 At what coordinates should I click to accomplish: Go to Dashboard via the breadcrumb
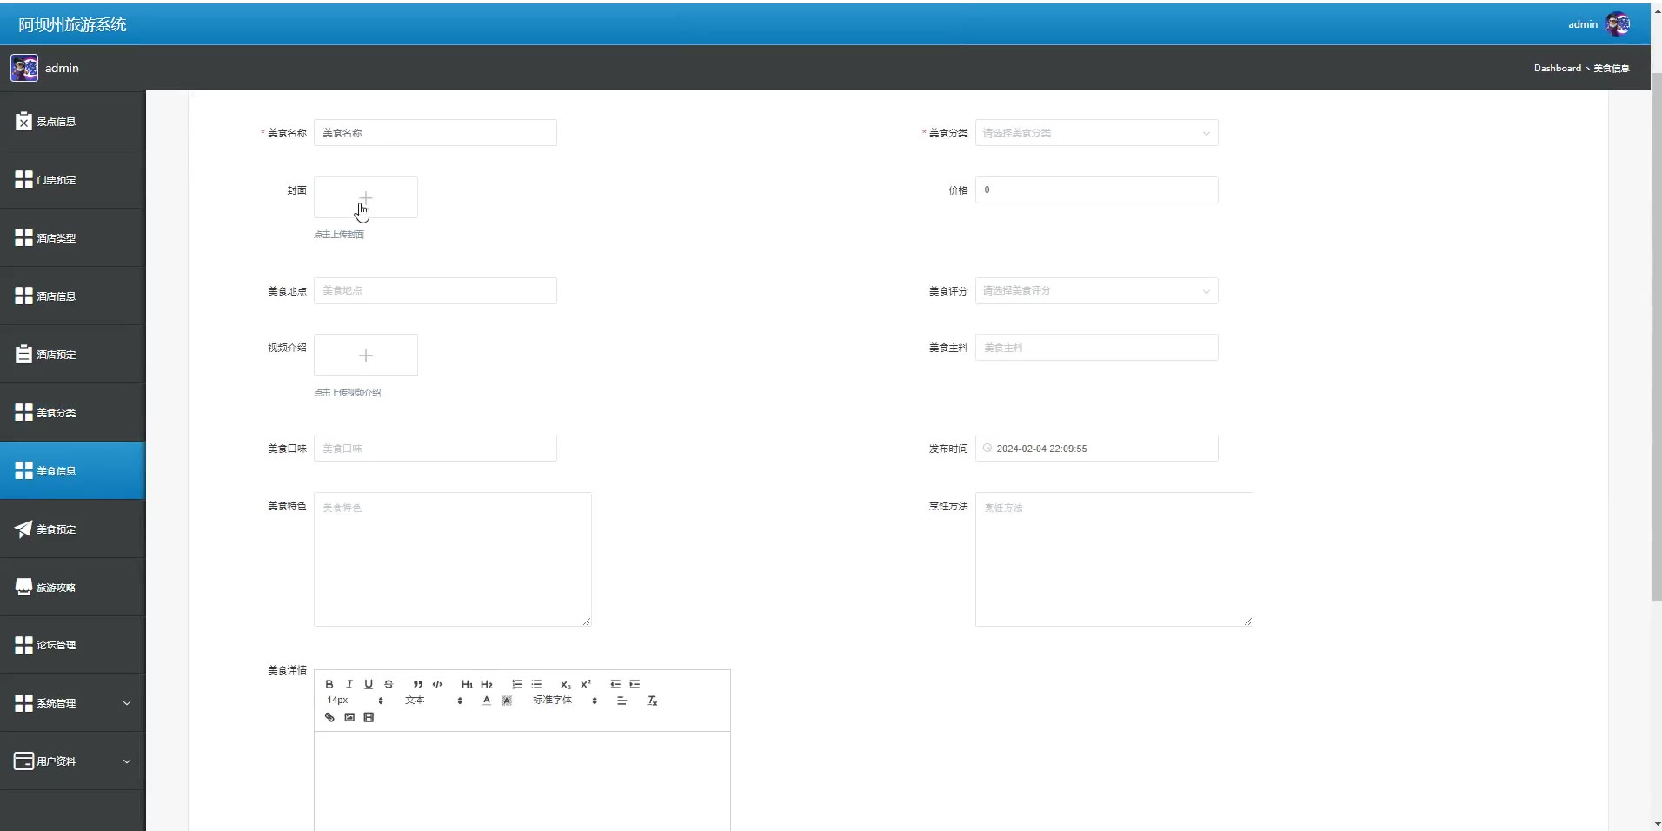1557,68
